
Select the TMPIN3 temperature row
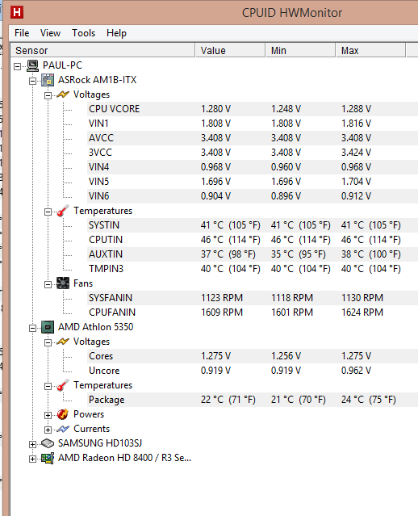click(x=253, y=269)
